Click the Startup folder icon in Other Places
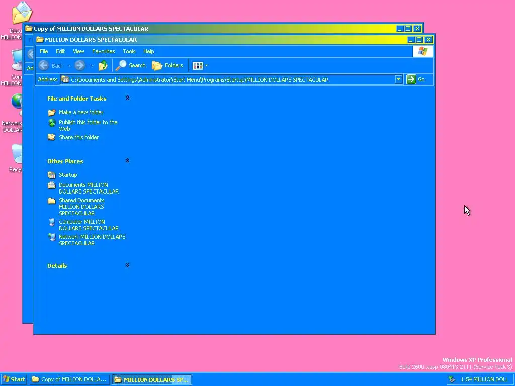Viewport: 515px width, 386px height. [52, 175]
